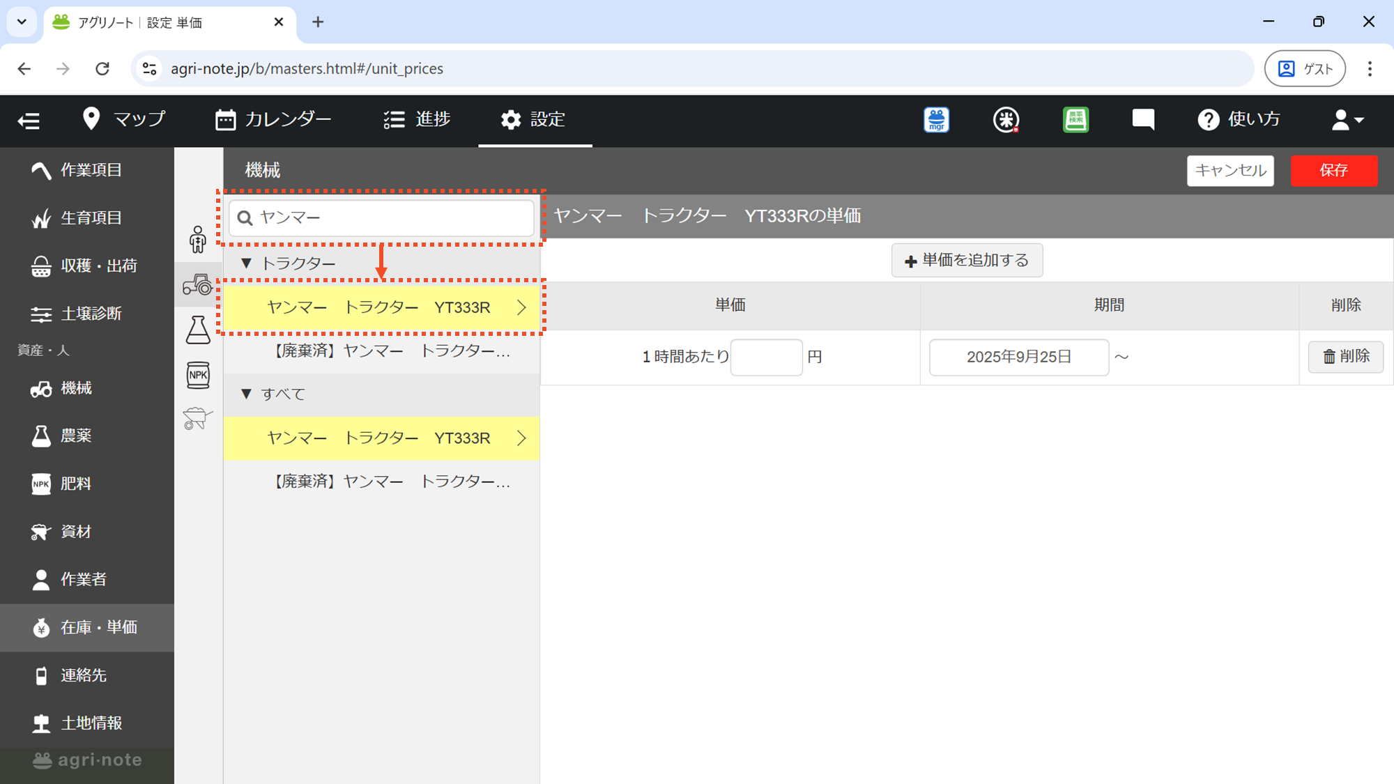1394x784 pixels.
Task: Click the ヤンマー search field
Action: [381, 217]
